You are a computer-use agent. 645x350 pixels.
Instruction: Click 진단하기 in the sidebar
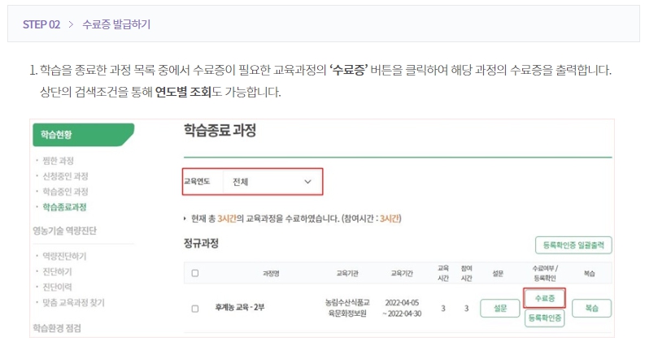point(57,272)
